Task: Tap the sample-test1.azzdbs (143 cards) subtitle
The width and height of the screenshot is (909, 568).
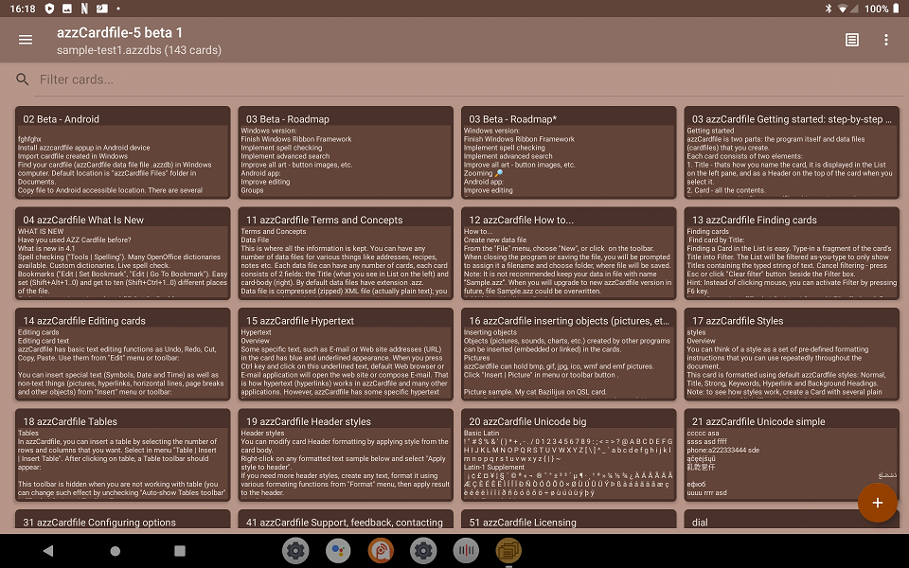Action: pos(139,50)
